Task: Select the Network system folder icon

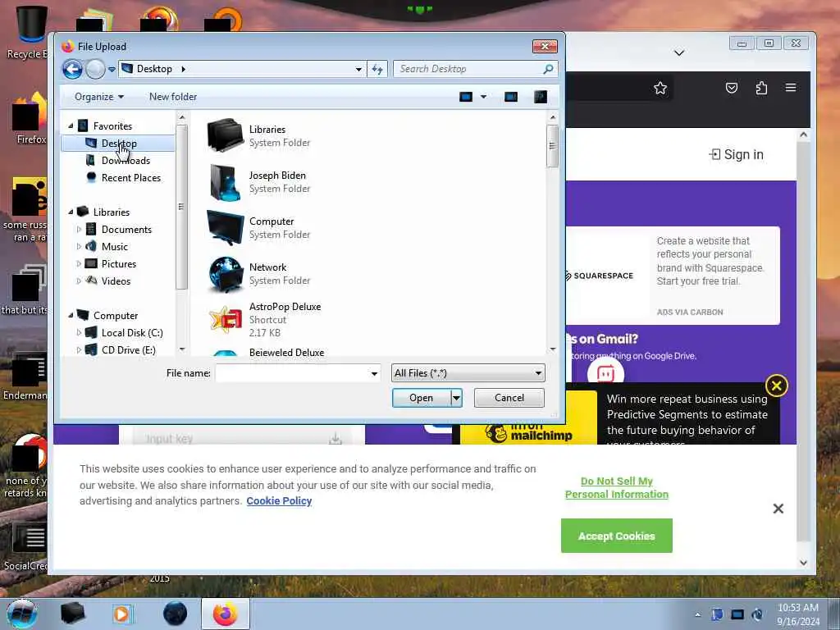Action: [x=226, y=274]
